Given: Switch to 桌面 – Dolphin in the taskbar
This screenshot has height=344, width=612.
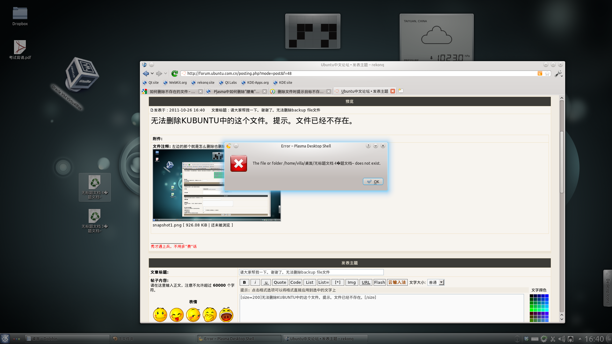Looking at the screenshot, I should 67,339.
